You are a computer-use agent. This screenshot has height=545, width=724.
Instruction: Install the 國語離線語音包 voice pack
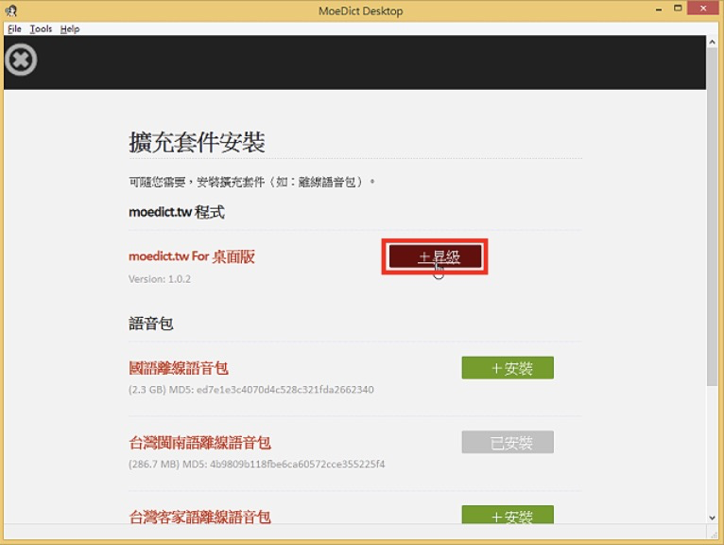pyautogui.click(x=508, y=367)
